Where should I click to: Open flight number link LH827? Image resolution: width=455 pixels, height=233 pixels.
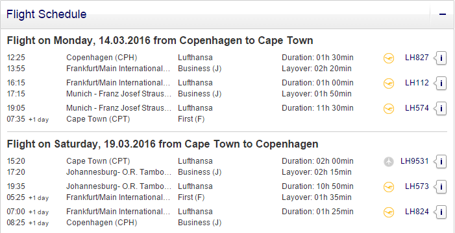point(417,58)
